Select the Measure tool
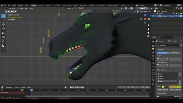Screen dimensions: 183x103 click(x=3, y=46)
